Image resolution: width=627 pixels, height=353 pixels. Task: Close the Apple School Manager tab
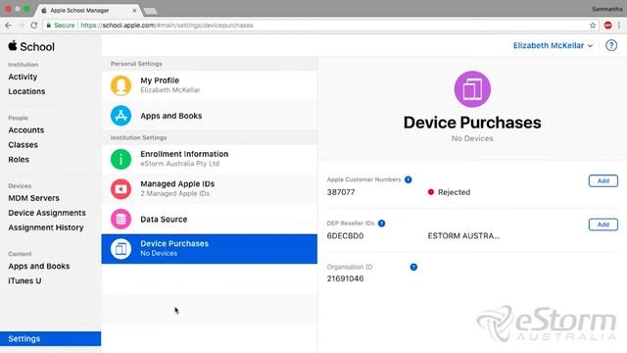[134, 11]
